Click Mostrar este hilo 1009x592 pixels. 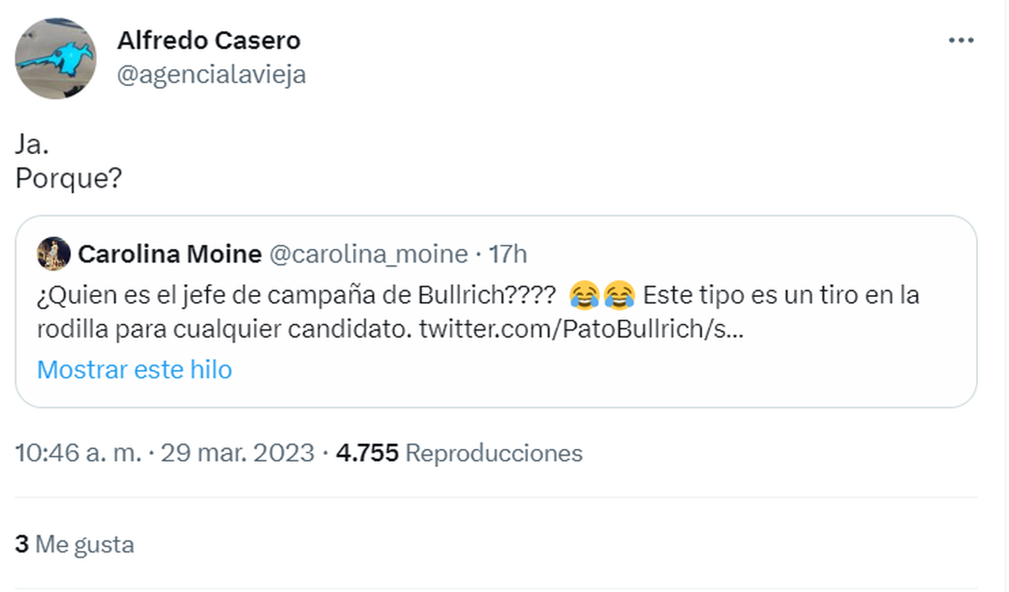135,369
